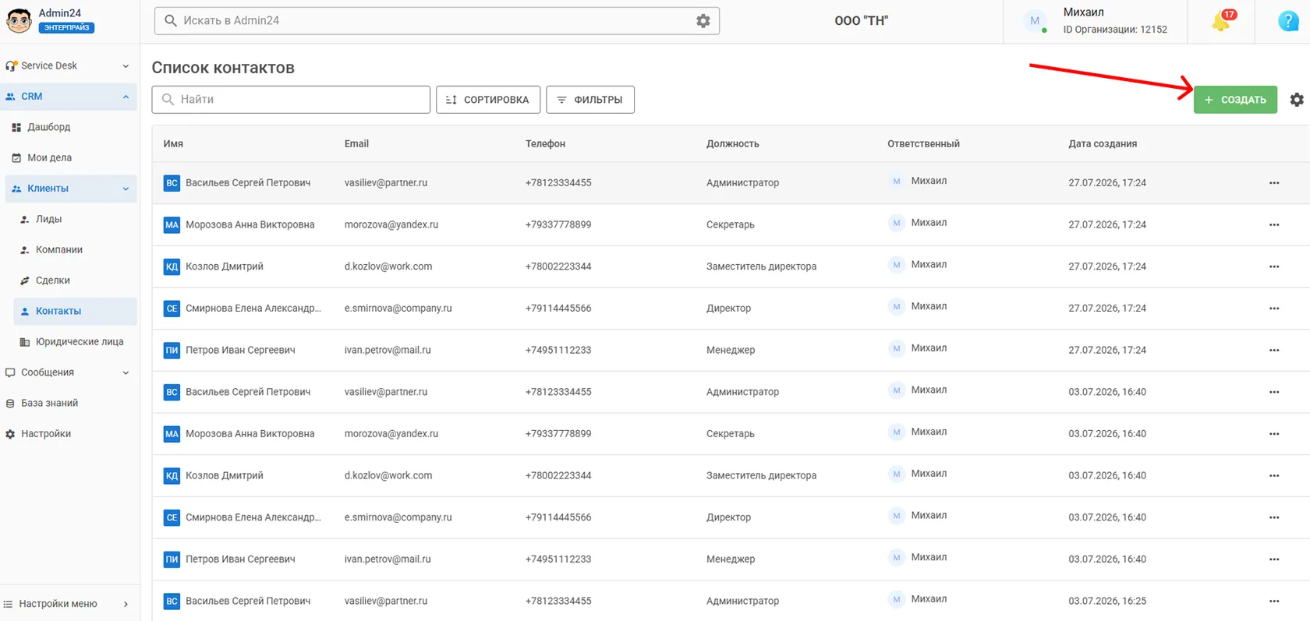Open the Компании section
Viewport: 1310px width, 621px height.
point(58,249)
